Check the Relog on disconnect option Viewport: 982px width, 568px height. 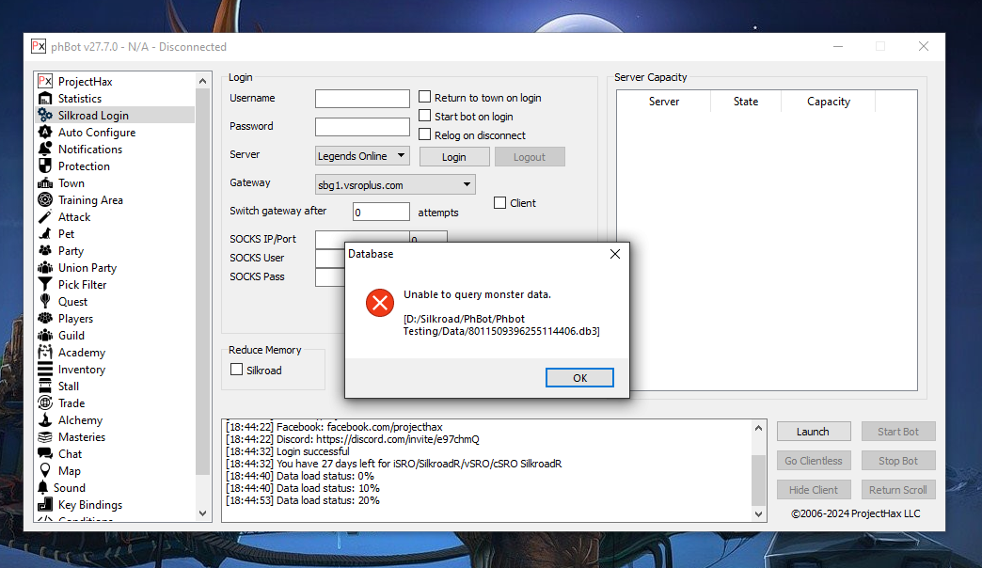coord(424,134)
